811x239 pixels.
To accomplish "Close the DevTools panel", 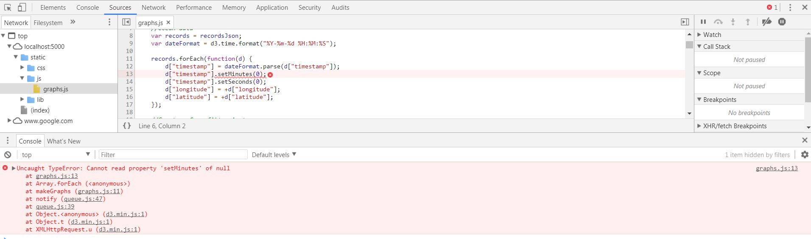I will [x=805, y=7].
